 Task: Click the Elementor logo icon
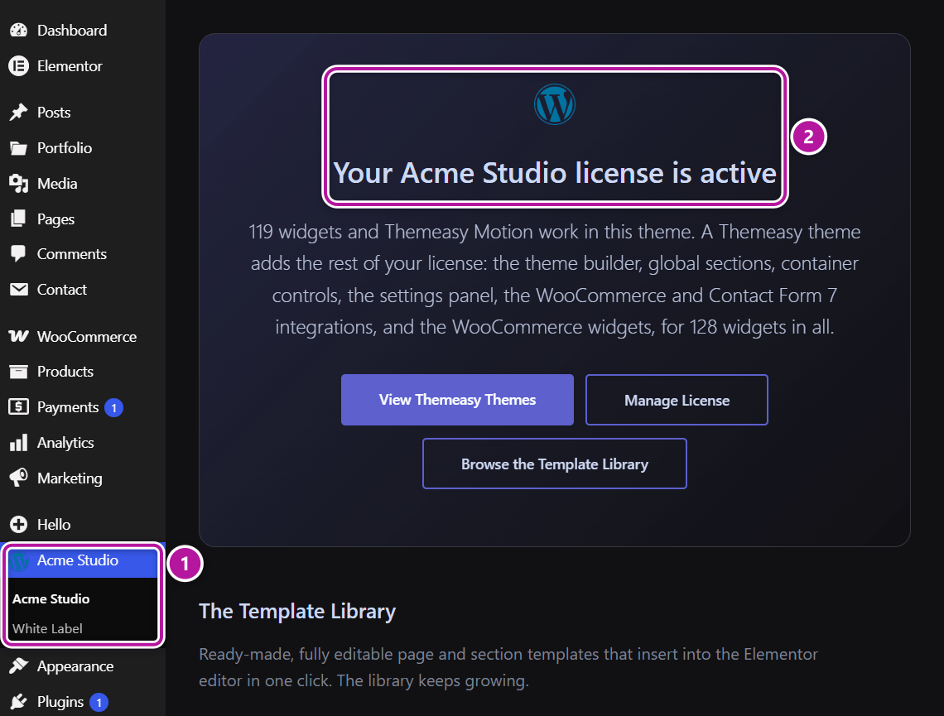coord(19,65)
